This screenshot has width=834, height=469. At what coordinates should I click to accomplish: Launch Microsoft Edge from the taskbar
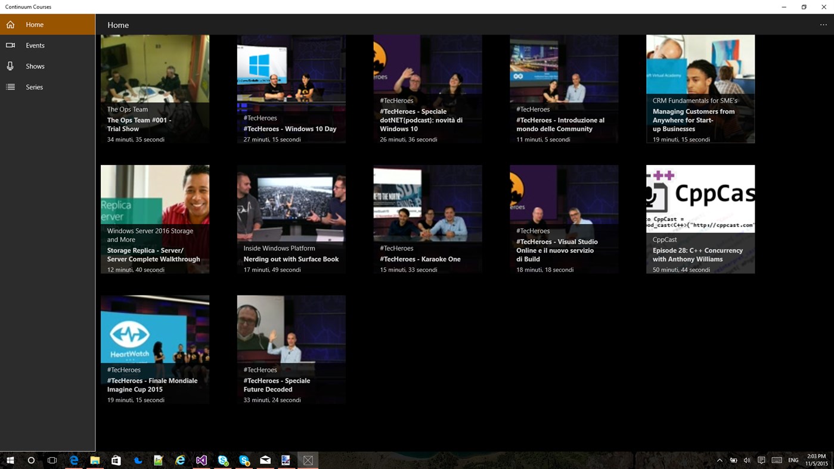74,460
